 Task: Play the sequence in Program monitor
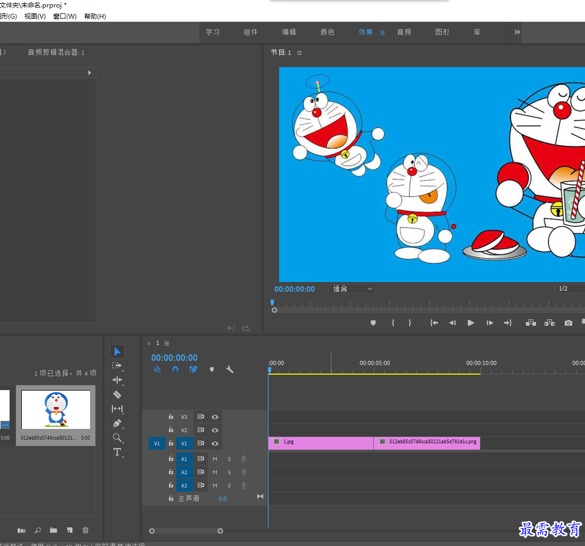tap(471, 322)
